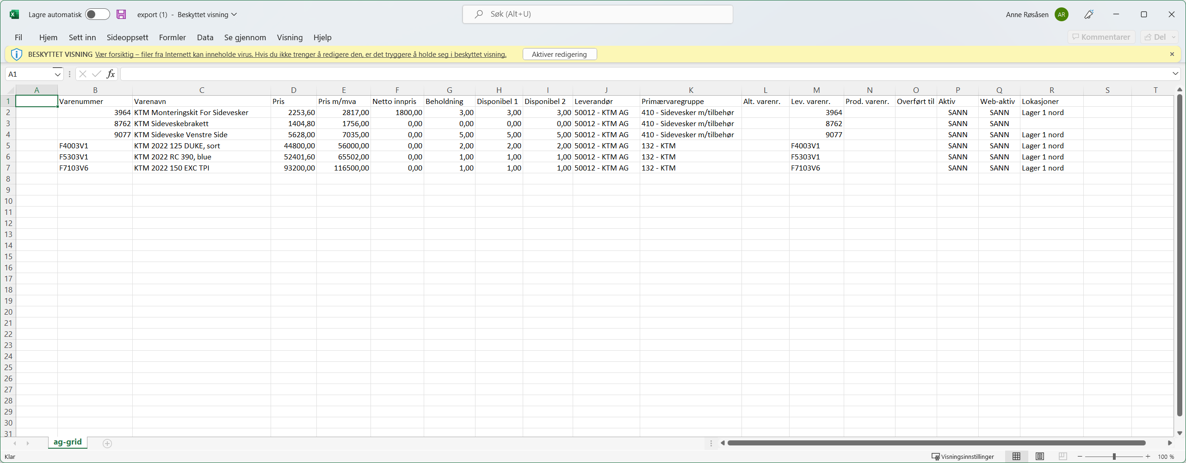Viewport: 1186px width, 463px height.
Task: Click the Kommentarer button
Action: (x=1101, y=37)
